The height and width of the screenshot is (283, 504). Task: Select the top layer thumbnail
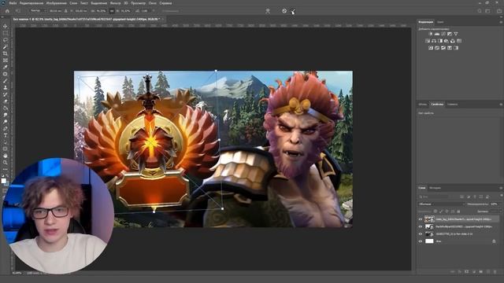pos(429,219)
